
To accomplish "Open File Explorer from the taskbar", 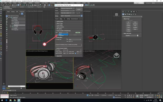I will 11,100.
